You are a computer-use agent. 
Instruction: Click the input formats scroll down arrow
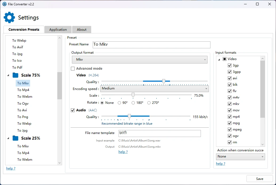point(263,144)
